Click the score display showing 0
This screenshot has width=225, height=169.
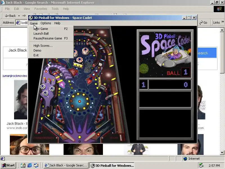170,85
